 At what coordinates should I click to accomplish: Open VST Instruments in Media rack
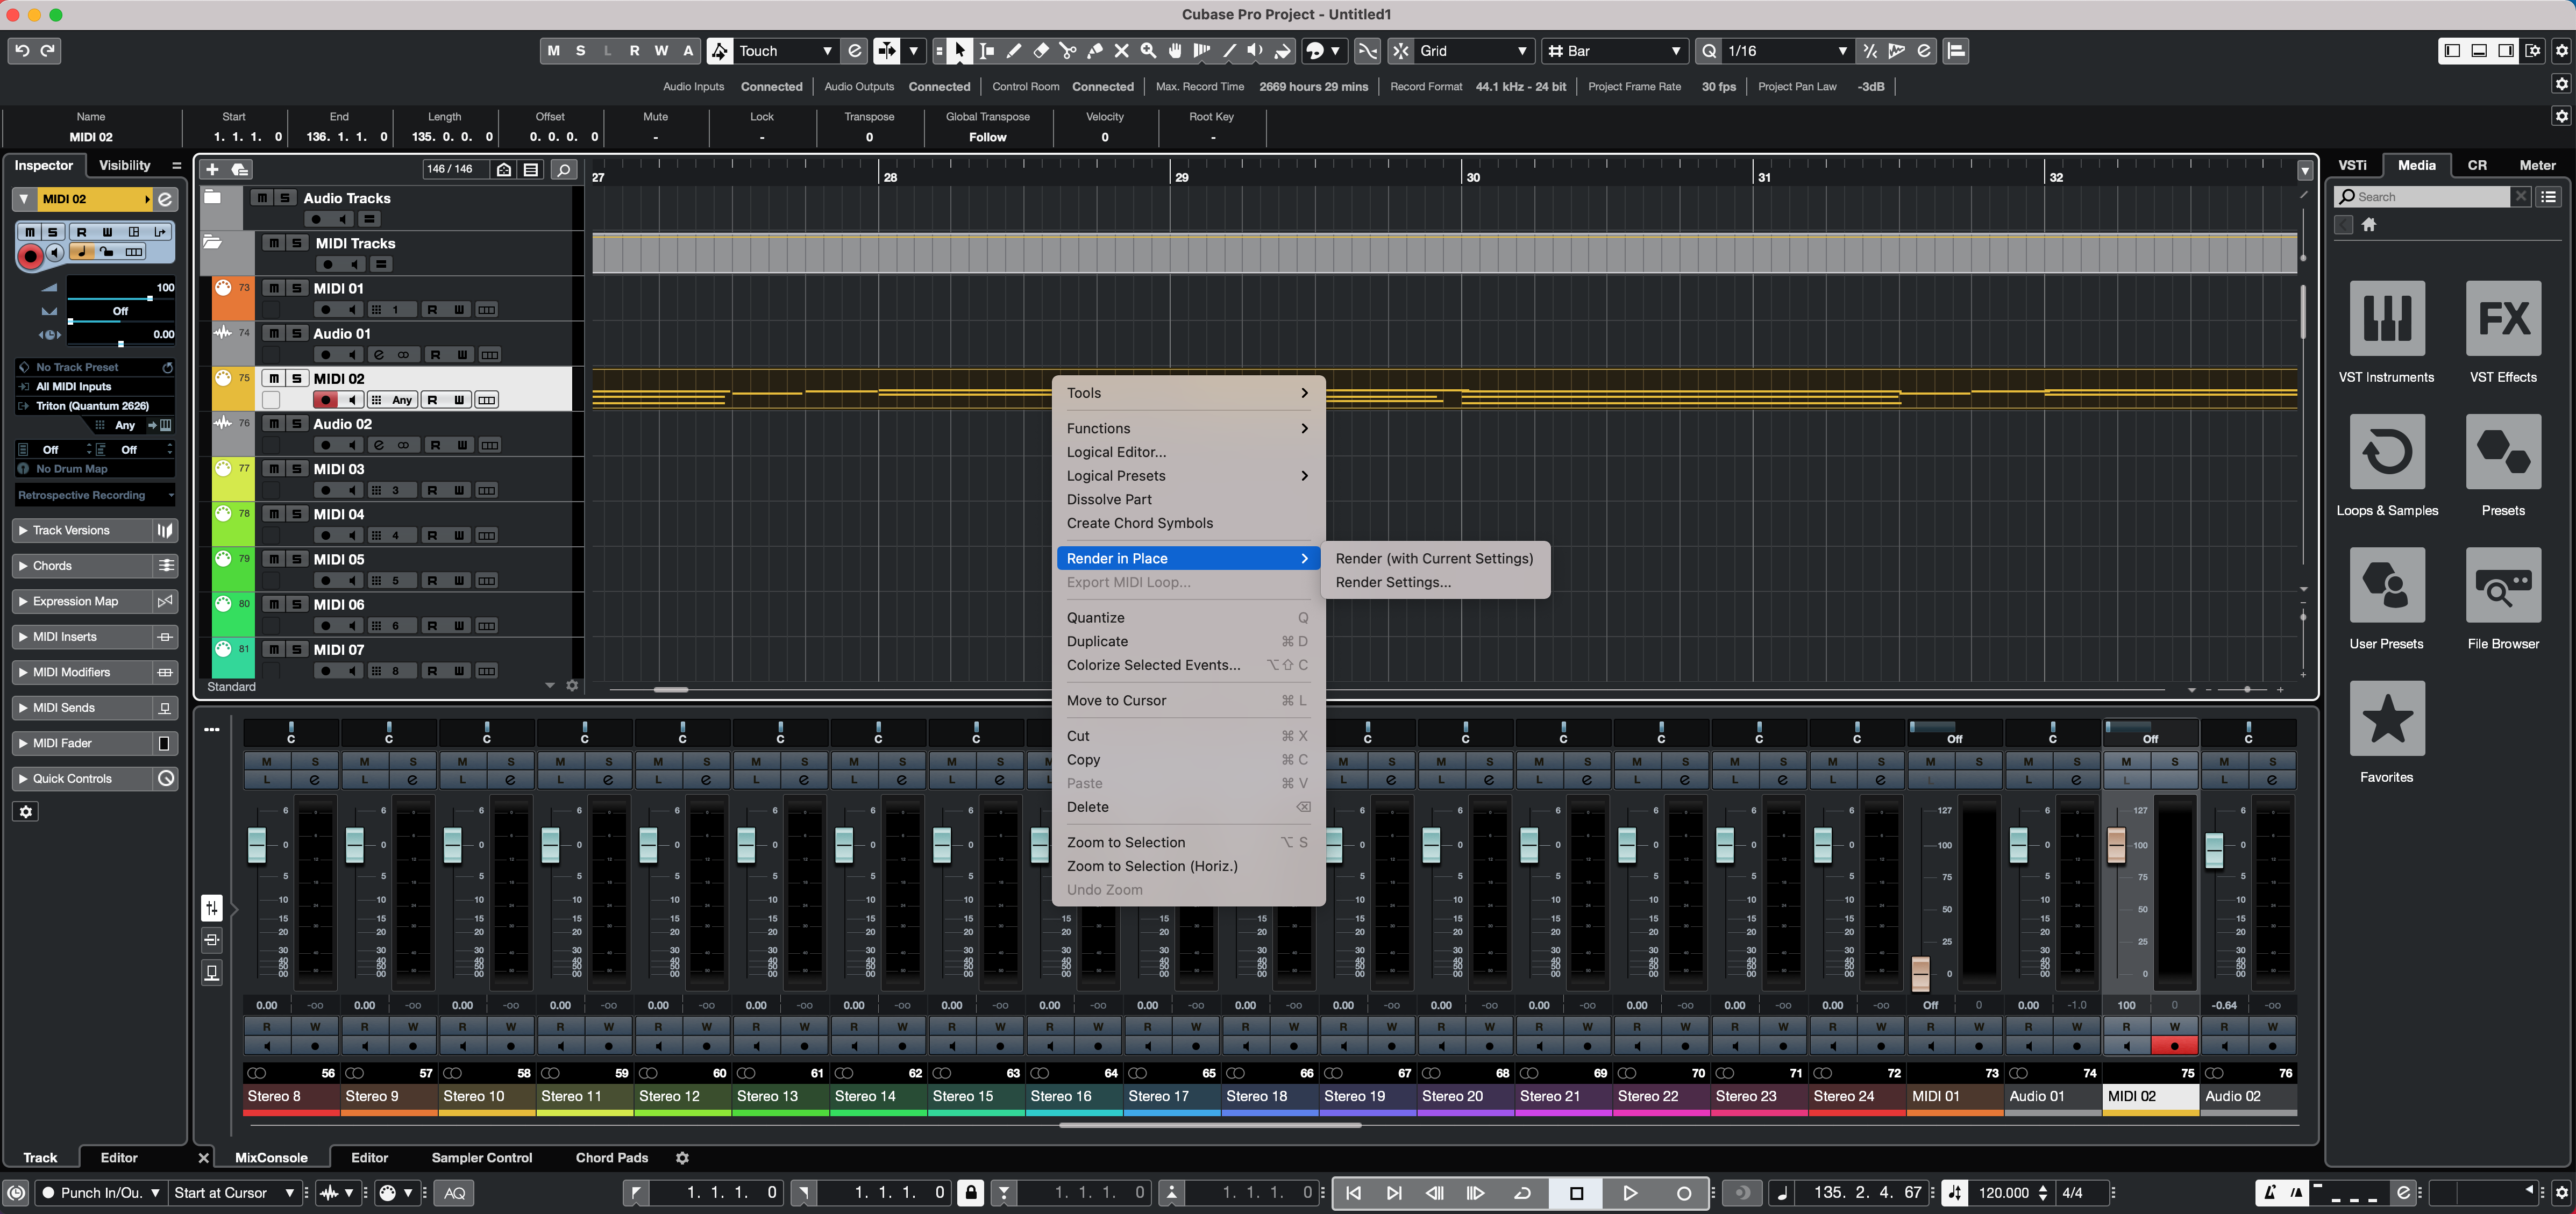[2386, 318]
